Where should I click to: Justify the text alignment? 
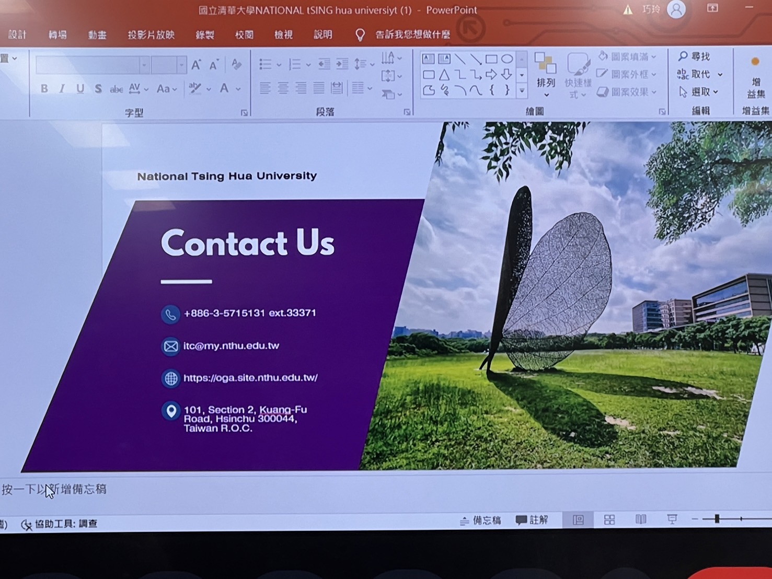point(318,88)
